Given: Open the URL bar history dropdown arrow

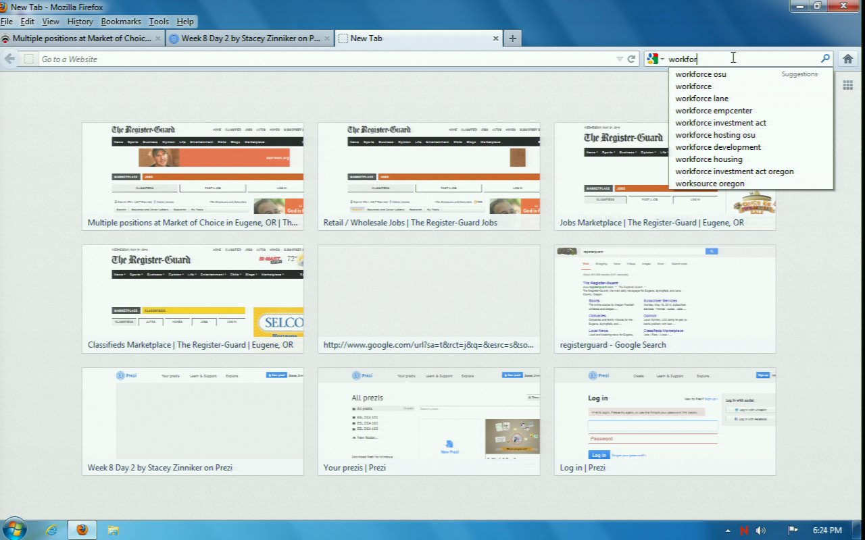Looking at the screenshot, I should pyautogui.click(x=619, y=59).
